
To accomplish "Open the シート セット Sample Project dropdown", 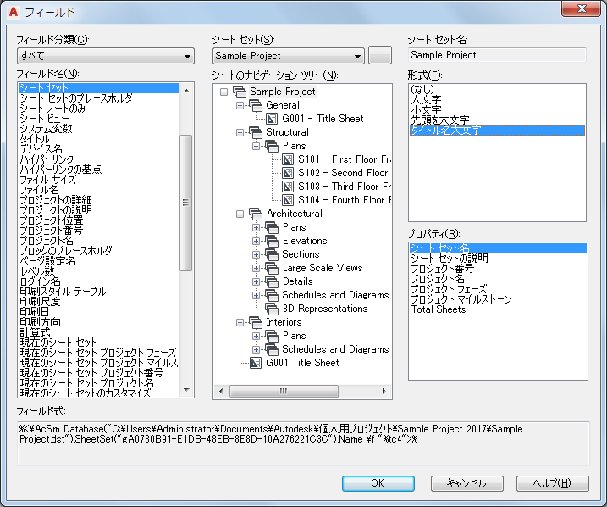I will (289, 56).
